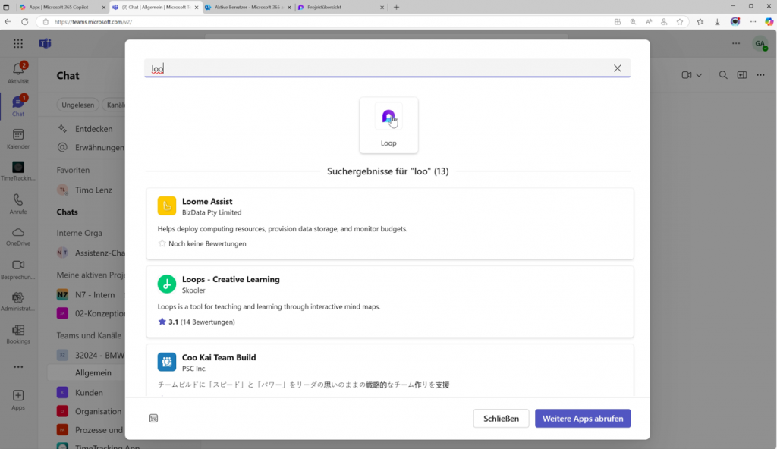777x449 pixels.
Task: Open Aktivität in Teams sidebar
Action: click(18, 72)
